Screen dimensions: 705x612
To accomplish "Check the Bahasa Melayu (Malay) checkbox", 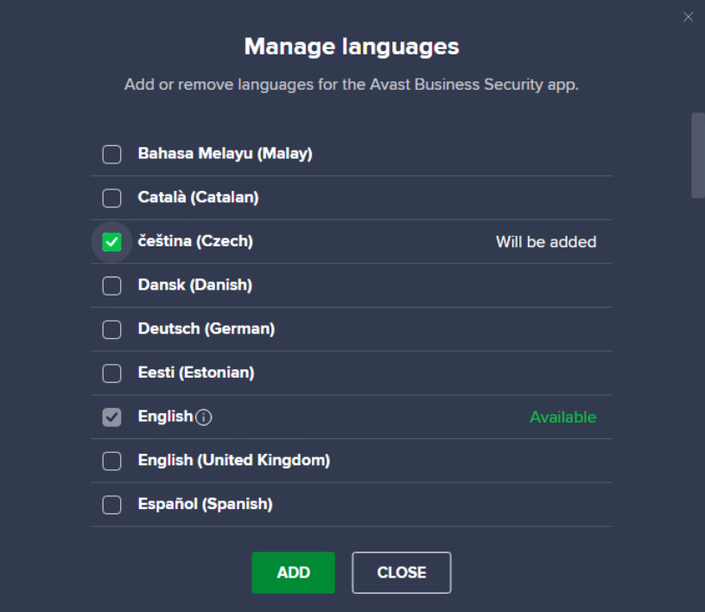I will (x=111, y=155).
